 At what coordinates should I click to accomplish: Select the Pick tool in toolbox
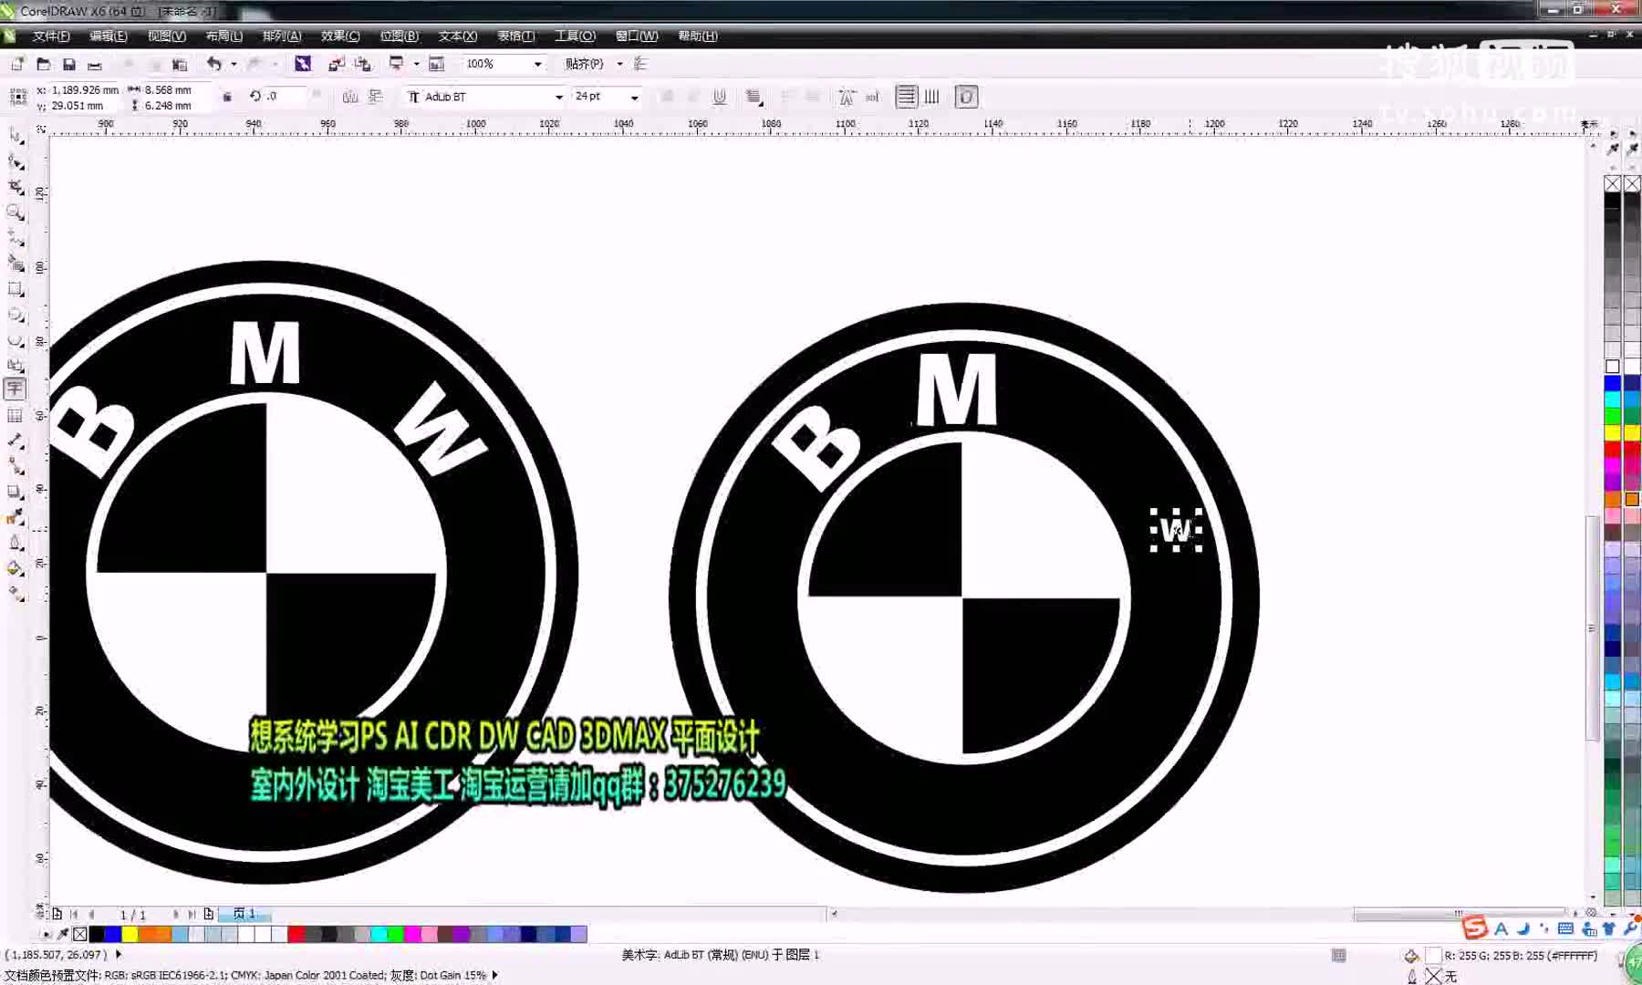[16, 136]
